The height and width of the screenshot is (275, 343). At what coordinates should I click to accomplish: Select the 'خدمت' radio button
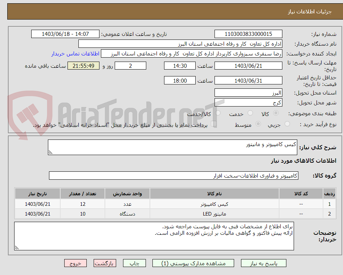(250, 113)
